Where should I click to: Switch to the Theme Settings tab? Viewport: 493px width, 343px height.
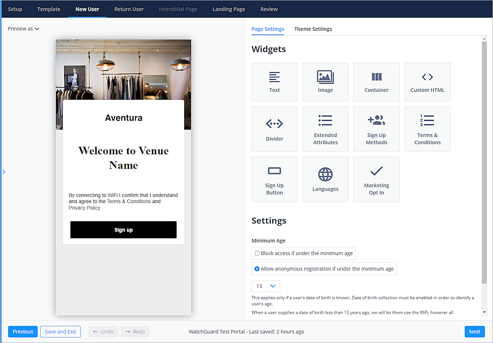click(313, 29)
